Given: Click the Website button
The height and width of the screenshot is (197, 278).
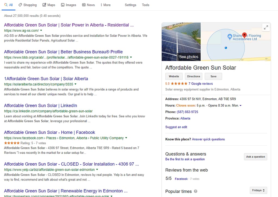Looking at the screenshot, I should pos(174,76).
